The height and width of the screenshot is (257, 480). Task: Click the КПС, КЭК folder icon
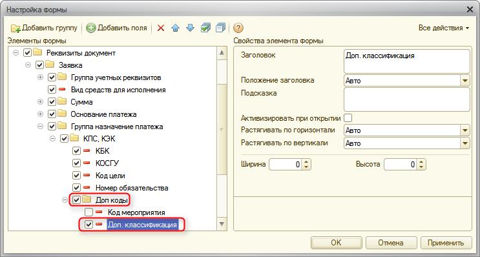74,138
